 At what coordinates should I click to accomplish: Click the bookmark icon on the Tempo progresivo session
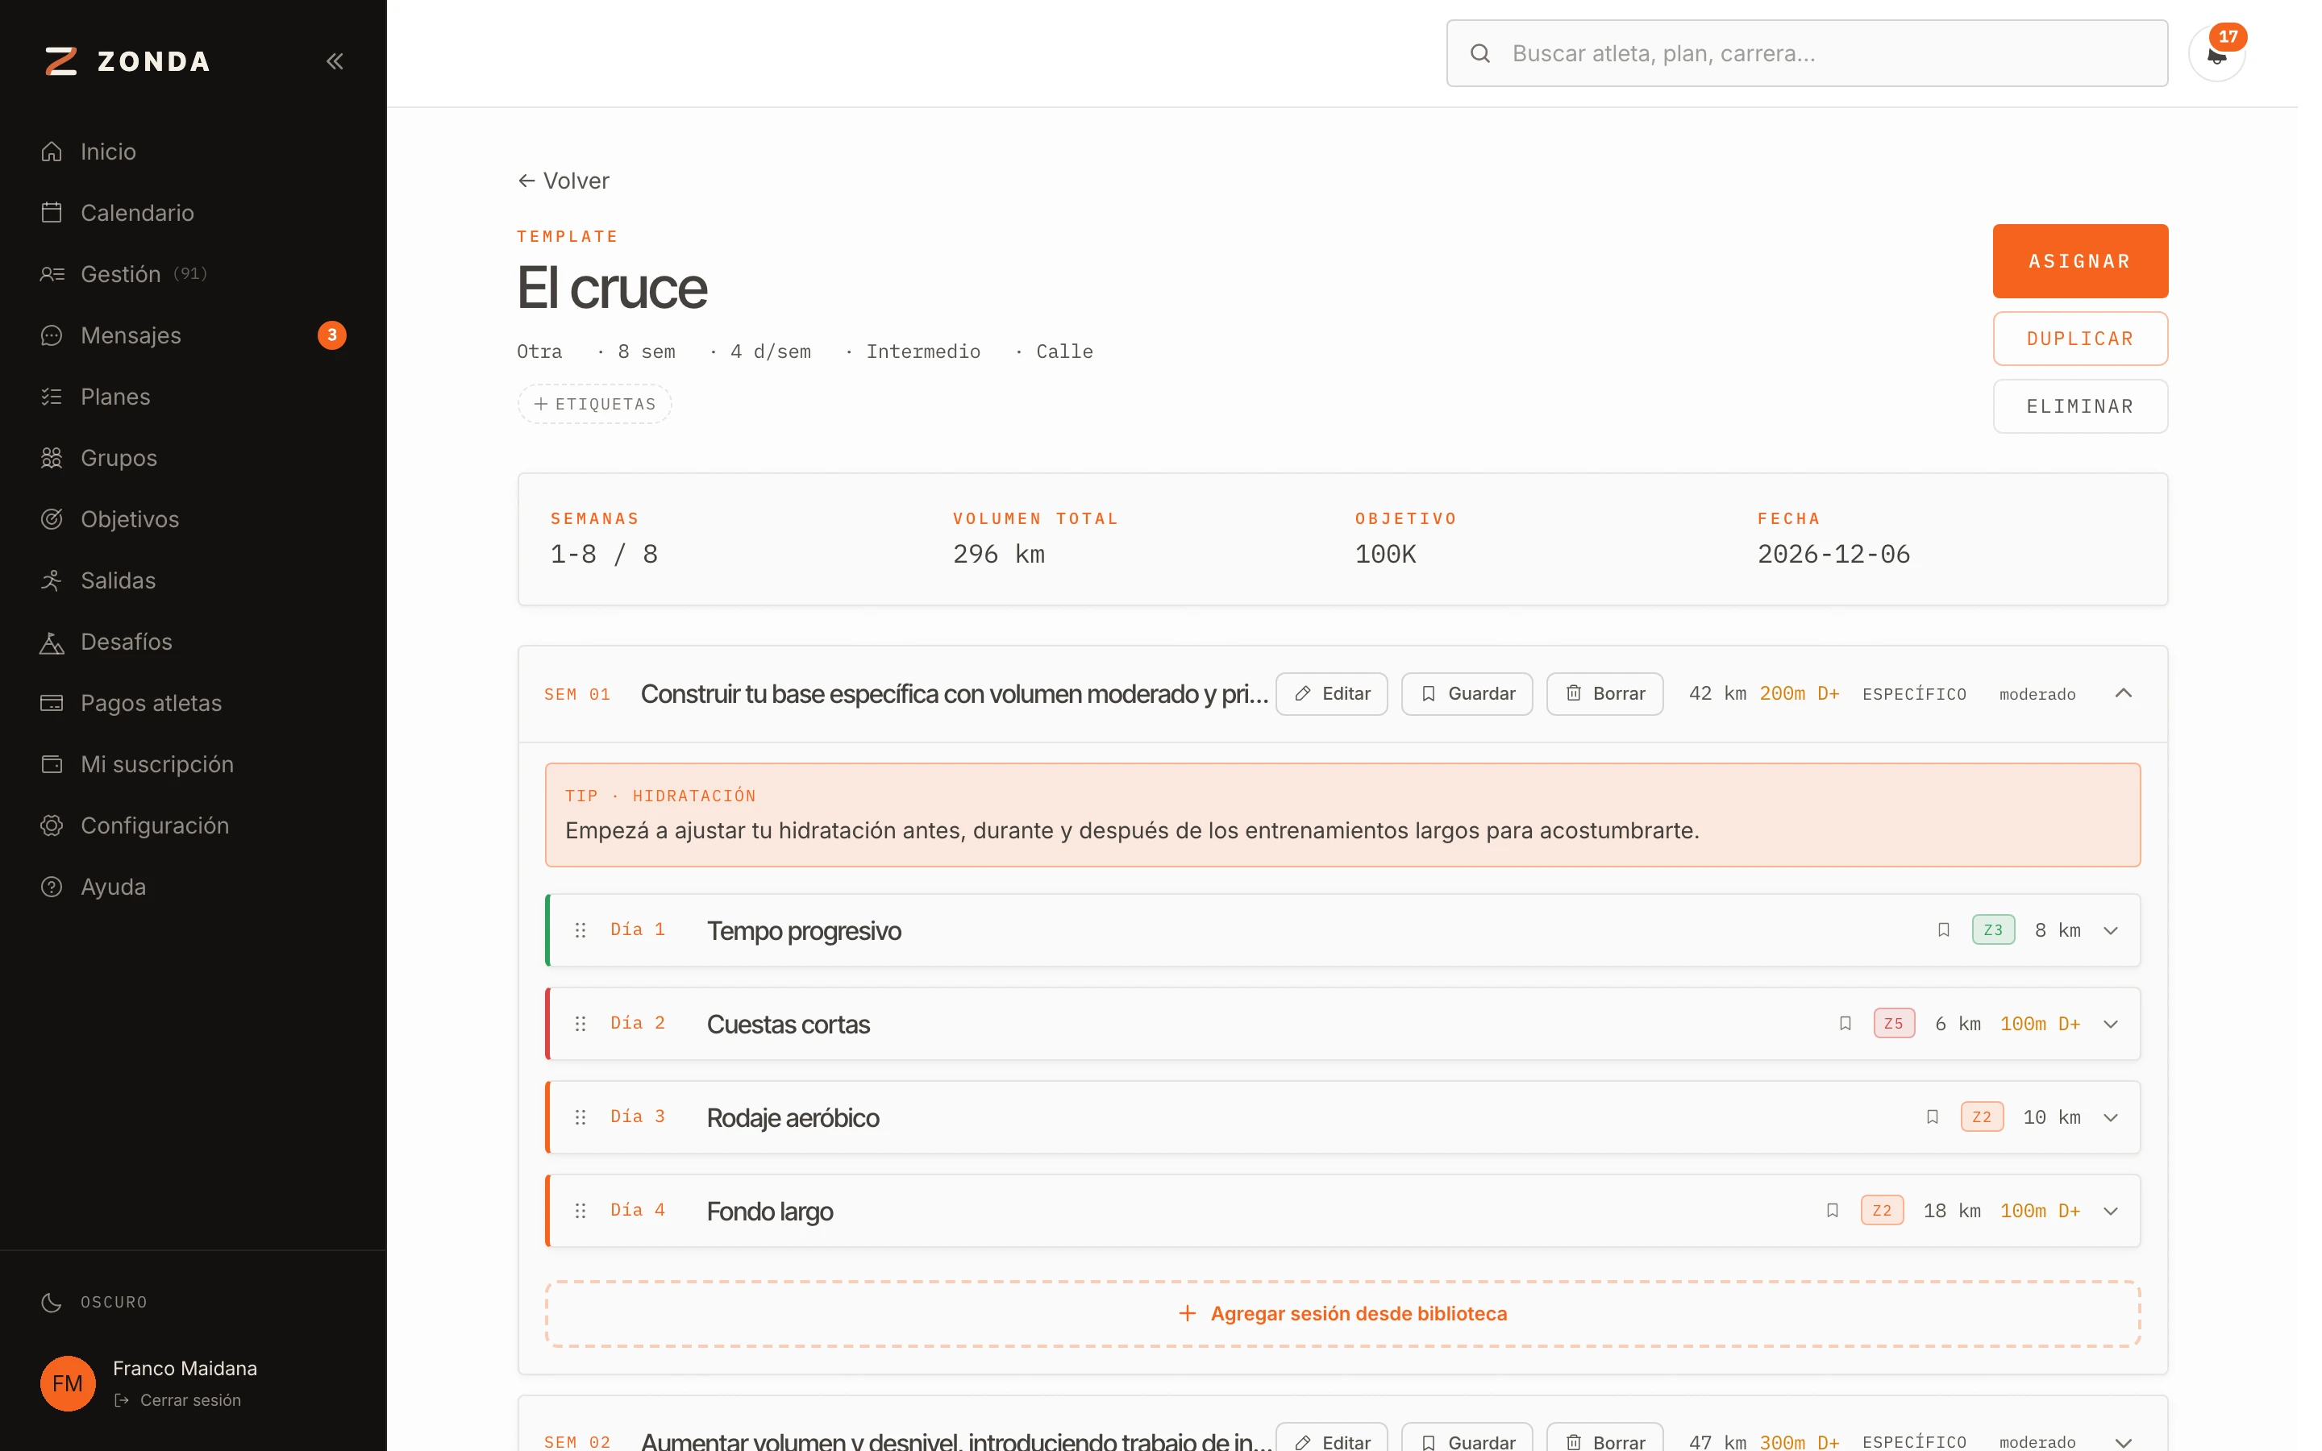pyautogui.click(x=1943, y=930)
